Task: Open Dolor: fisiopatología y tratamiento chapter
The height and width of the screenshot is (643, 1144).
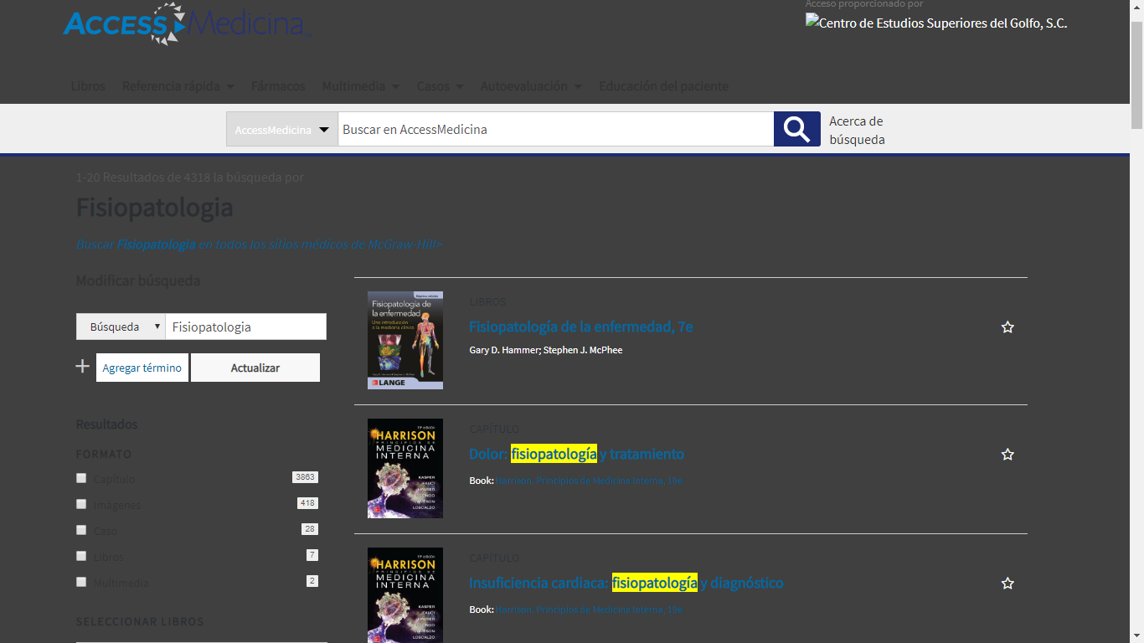Action: point(576,454)
